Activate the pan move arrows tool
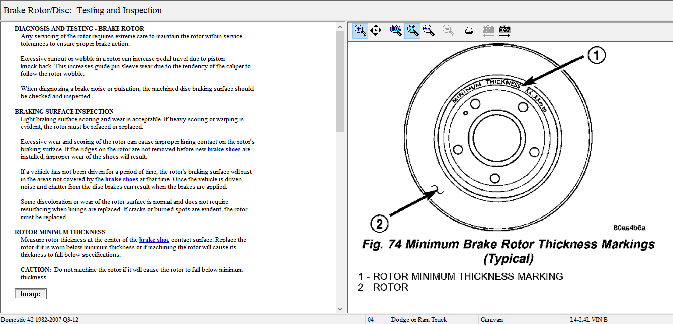Image resolution: width=673 pixels, height=324 pixels. [376, 30]
